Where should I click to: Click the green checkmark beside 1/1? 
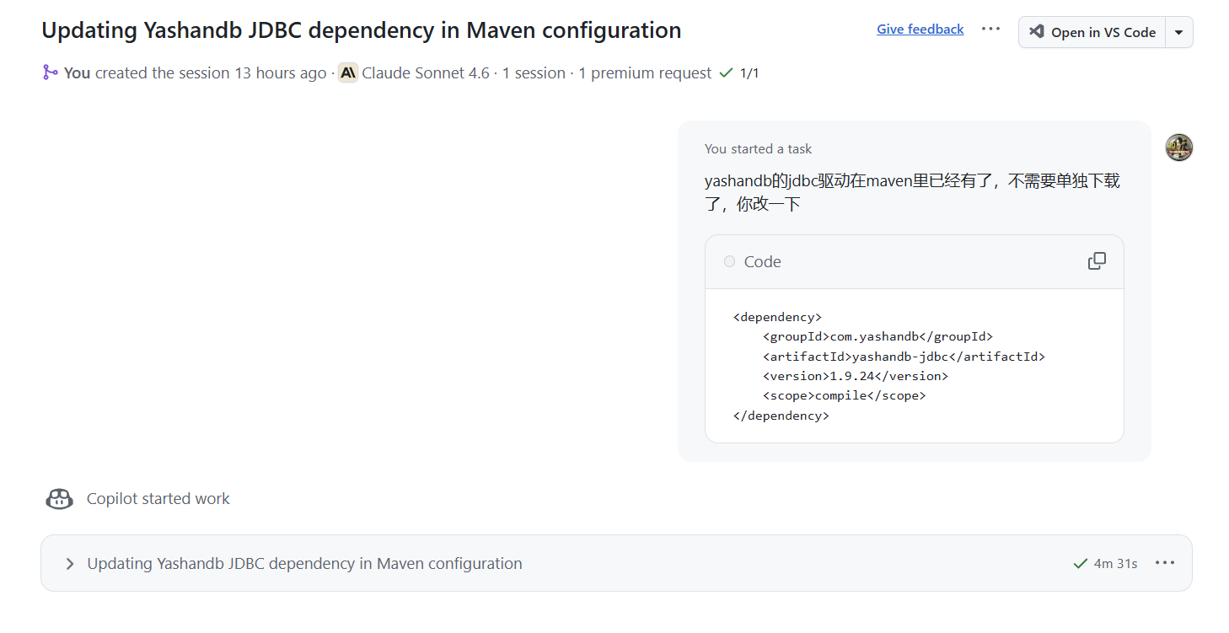(726, 73)
